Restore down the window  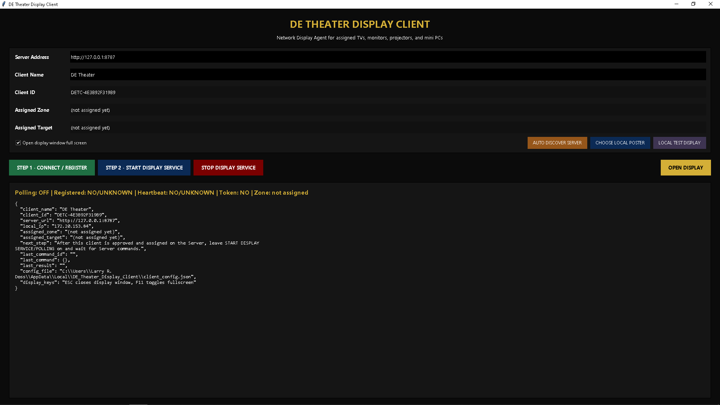(693, 4)
